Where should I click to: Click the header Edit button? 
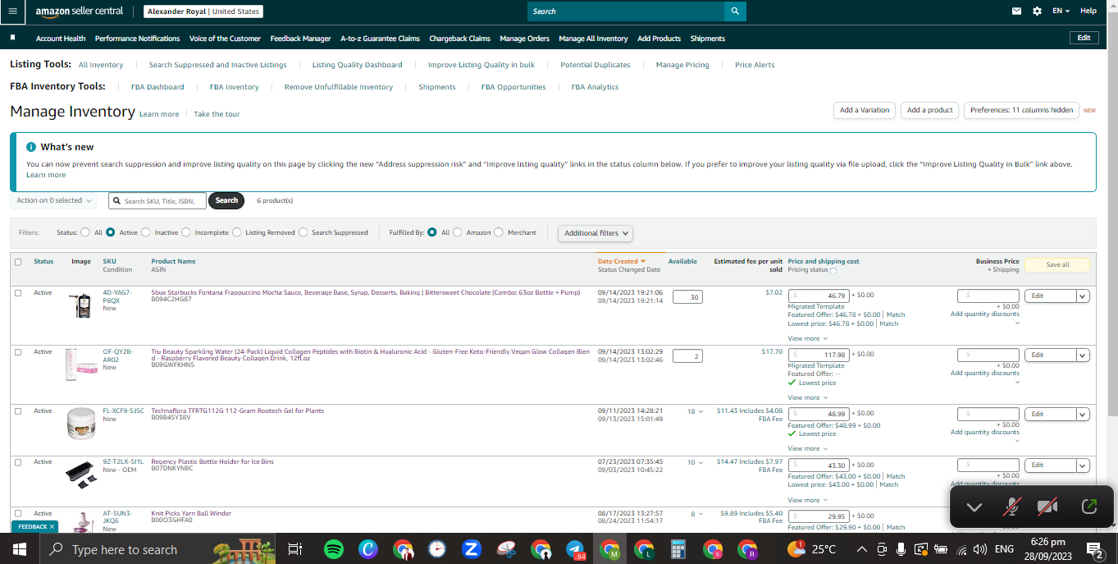[1084, 38]
